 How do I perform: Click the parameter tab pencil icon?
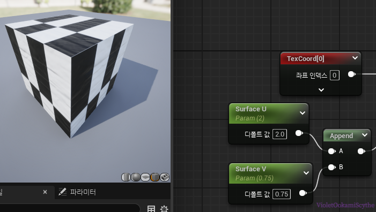pos(63,192)
